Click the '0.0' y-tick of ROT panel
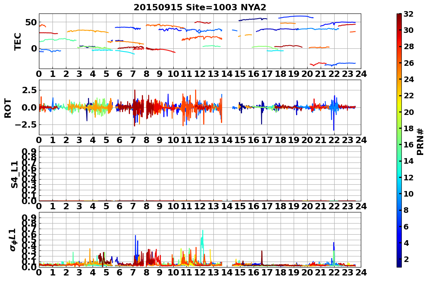Image resolution: width=428 pixels, height=281 pixels. click(29, 107)
